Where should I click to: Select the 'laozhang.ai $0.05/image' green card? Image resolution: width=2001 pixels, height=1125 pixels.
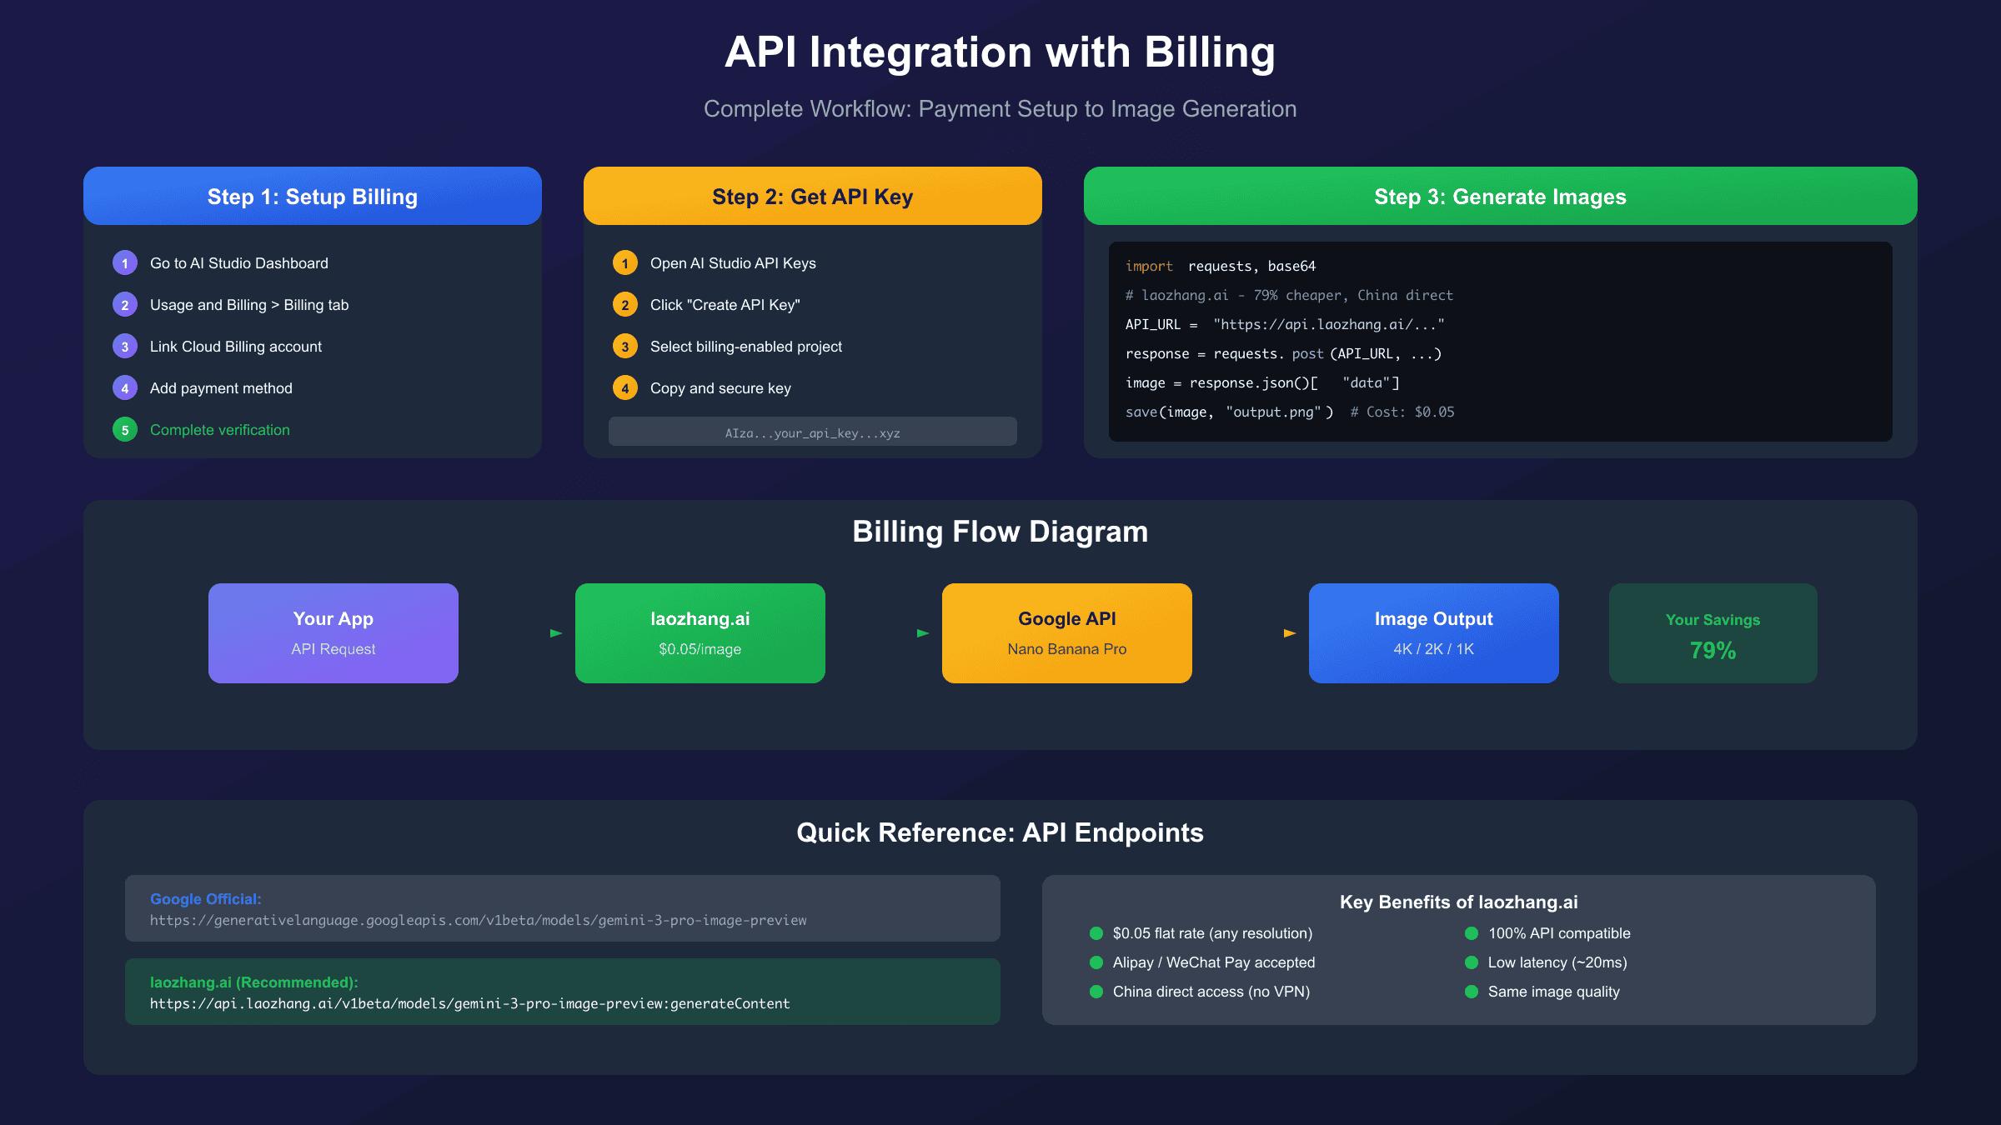coord(700,632)
